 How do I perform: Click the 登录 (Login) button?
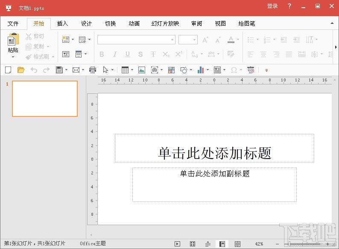(272, 6)
